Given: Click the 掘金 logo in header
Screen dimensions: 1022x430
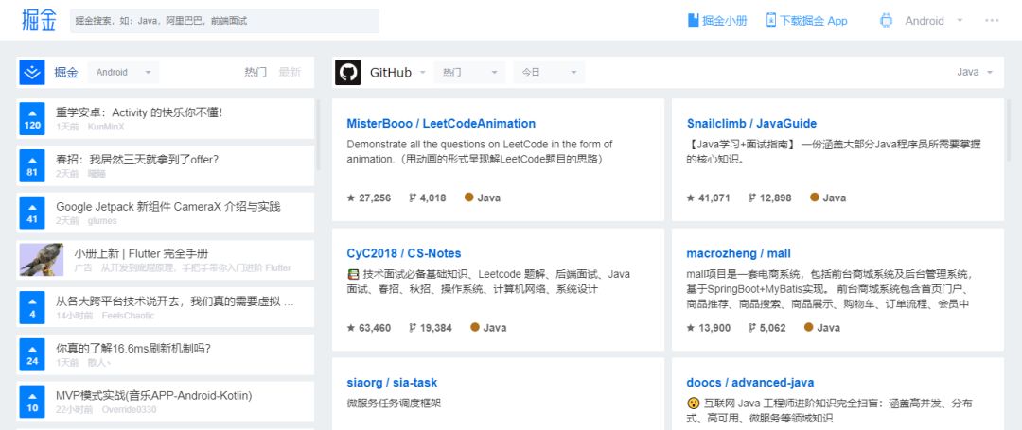Looking at the screenshot, I should pos(39,20).
